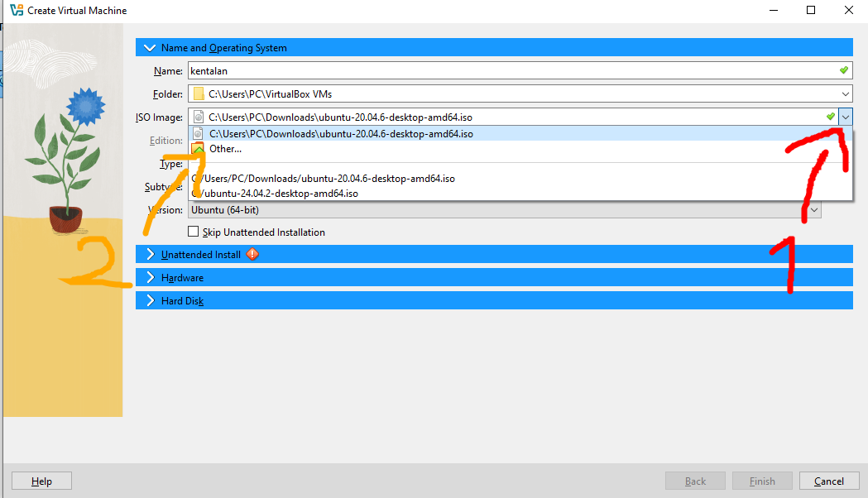868x498 pixels.
Task: Expand the Hard Disk section
Action: (x=150, y=301)
